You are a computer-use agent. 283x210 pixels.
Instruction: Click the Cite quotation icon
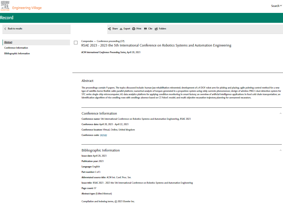coord(145,29)
